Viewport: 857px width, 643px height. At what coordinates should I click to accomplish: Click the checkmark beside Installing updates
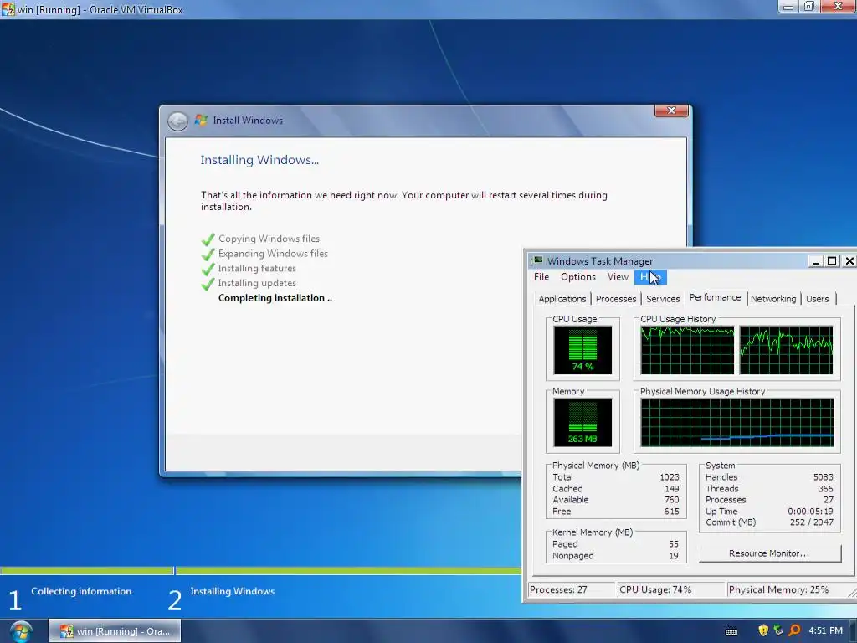pyautogui.click(x=208, y=284)
